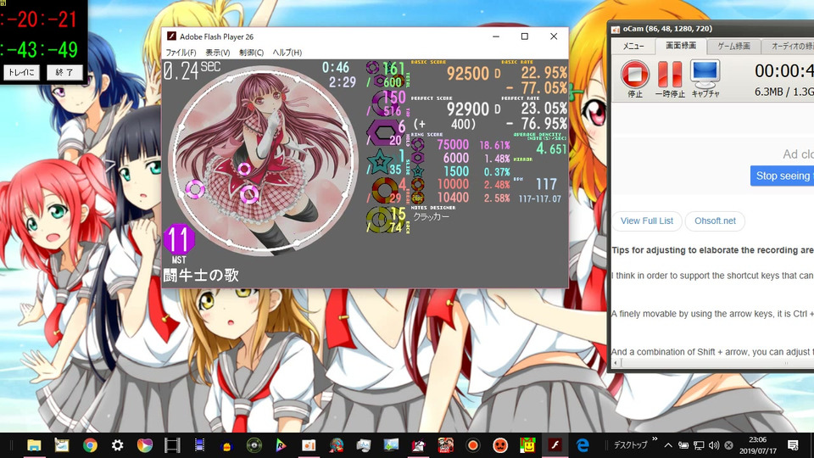Click the oCam elapsed recording time display

point(783,70)
